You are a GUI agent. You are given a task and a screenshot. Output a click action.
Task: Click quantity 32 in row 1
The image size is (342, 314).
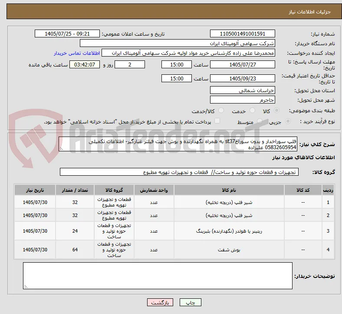point(75,202)
